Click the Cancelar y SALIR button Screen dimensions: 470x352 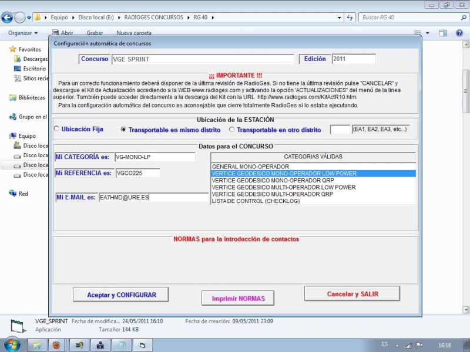(x=352, y=294)
